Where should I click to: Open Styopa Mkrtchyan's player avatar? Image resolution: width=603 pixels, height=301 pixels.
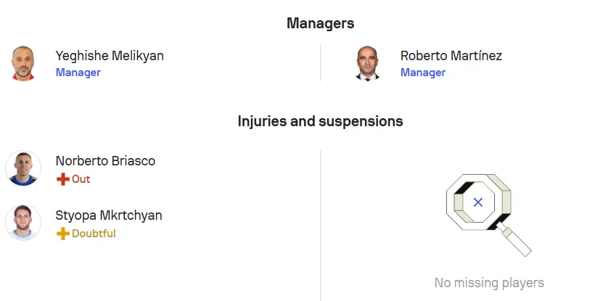click(x=23, y=222)
